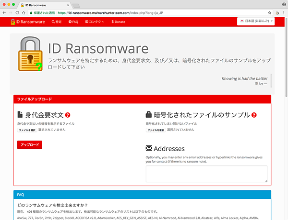
Task: Click help icon beside 暗号化されたファイルのサンプル
Action: [254, 115]
